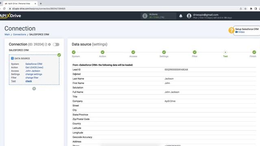Click the share icon in the address bar

(x=241, y=9)
